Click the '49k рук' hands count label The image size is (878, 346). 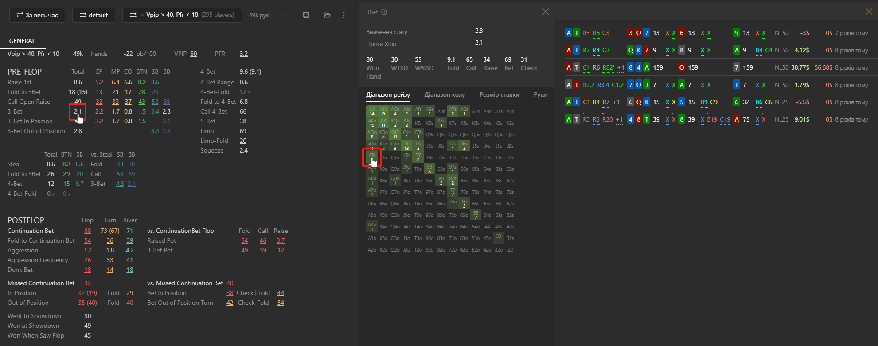[259, 15]
